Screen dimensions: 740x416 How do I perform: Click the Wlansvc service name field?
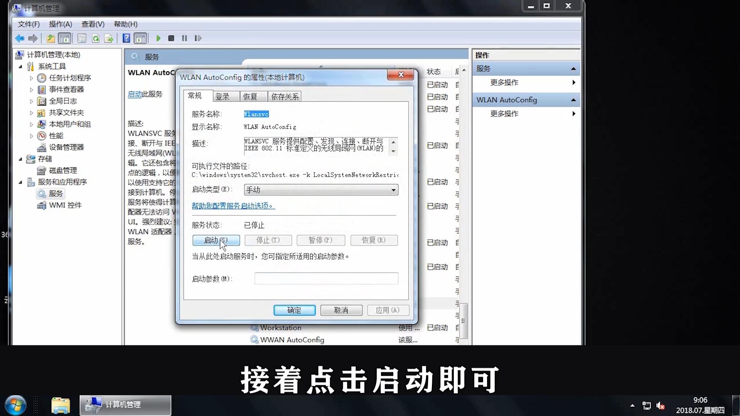(256, 114)
